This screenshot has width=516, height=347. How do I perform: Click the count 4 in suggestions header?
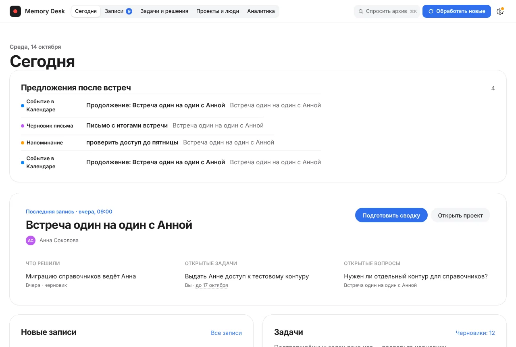click(493, 88)
